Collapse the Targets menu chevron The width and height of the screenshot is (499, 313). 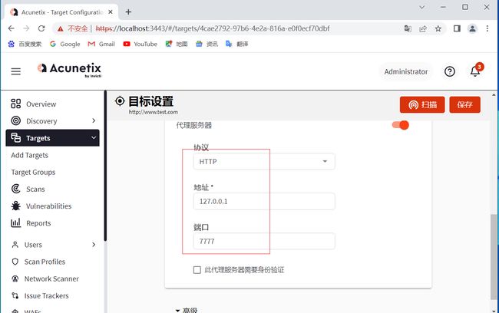point(94,138)
